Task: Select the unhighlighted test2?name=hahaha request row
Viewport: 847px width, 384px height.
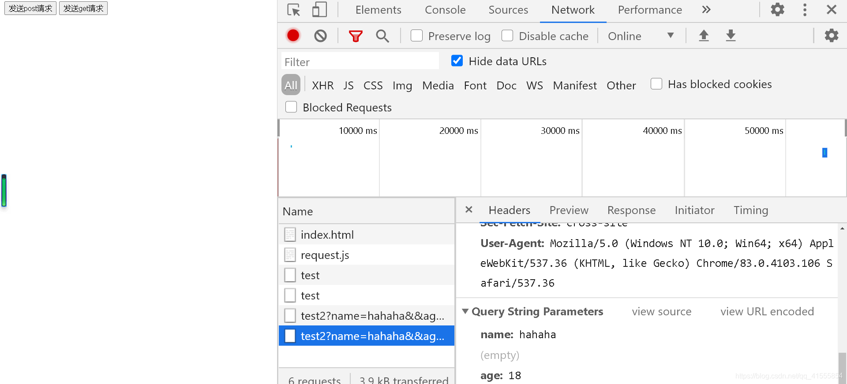Action: coord(366,316)
